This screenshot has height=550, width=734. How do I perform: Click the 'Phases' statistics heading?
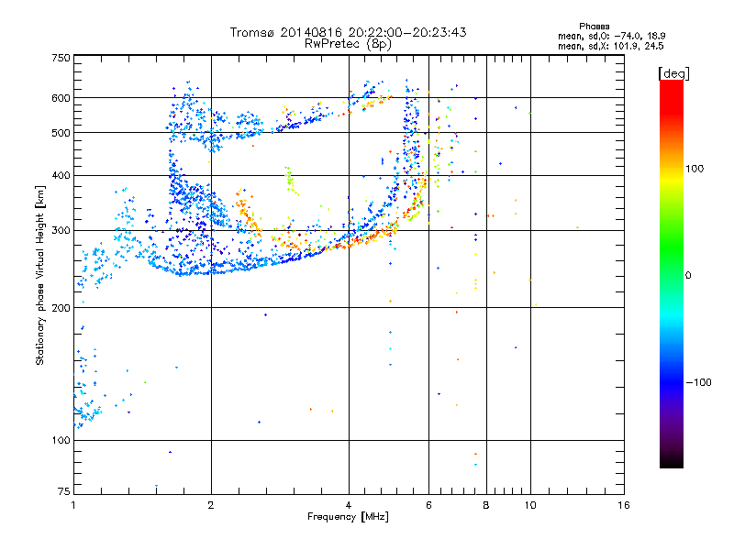pyautogui.click(x=594, y=27)
